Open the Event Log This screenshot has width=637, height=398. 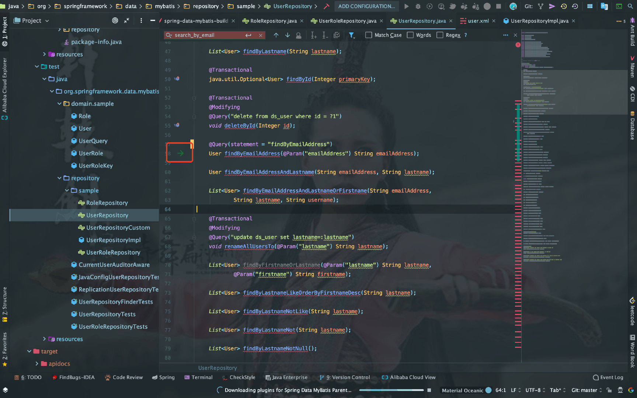(608, 377)
